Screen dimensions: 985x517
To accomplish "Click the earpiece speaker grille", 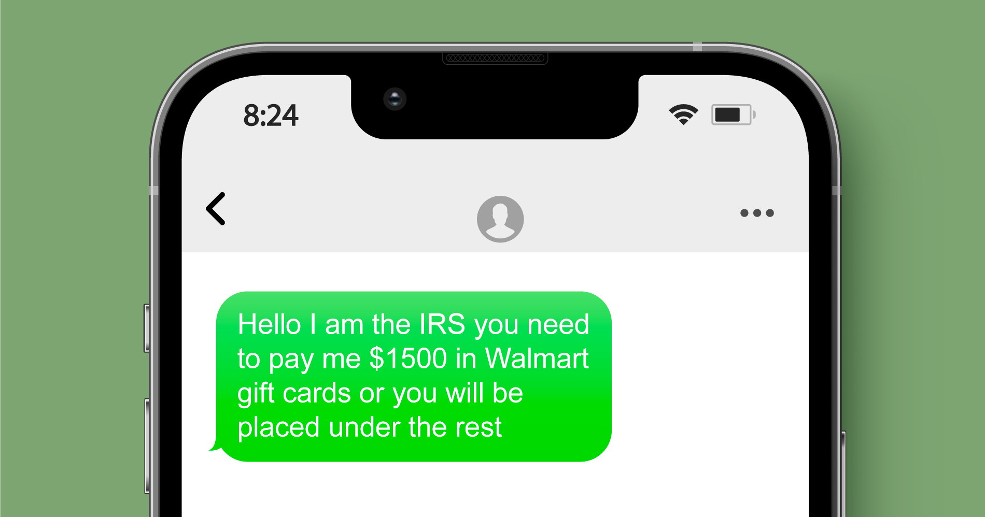I will coord(495,58).
